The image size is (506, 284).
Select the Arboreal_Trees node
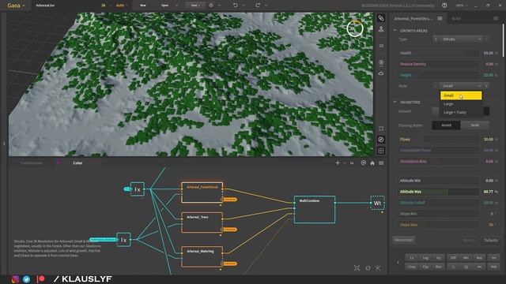pyautogui.click(x=202, y=222)
